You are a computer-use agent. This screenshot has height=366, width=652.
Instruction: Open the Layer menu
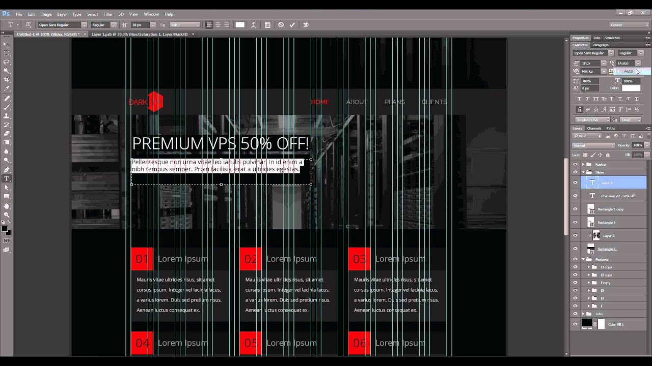62,14
